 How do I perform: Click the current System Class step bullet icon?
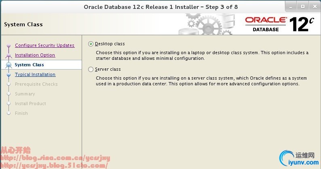[x=8, y=65]
